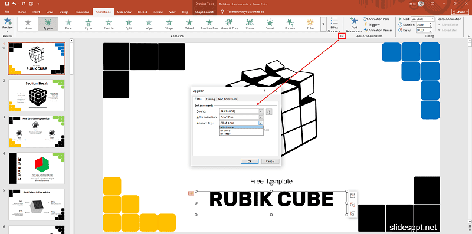The height and width of the screenshot is (234, 472).
Task: Undo the last action
Action: coord(14,4)
